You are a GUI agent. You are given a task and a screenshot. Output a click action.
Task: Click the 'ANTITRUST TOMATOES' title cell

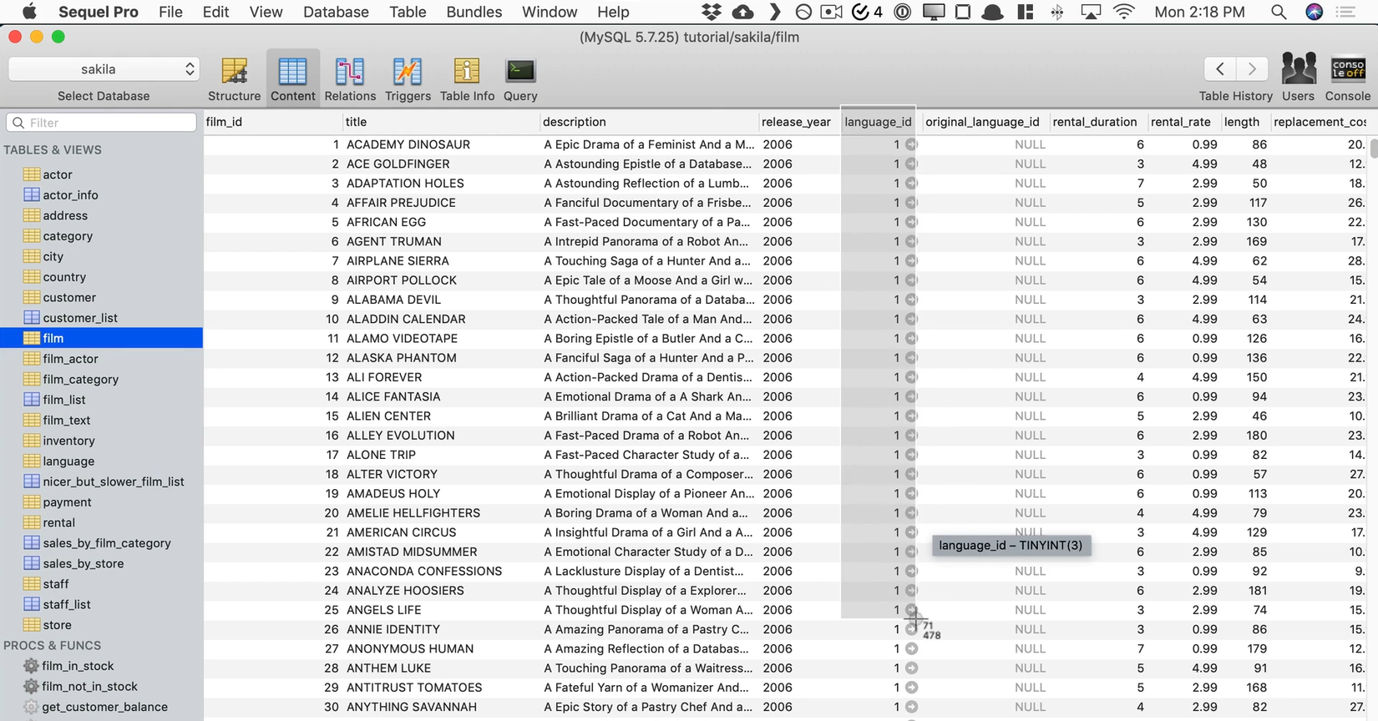(414, 688)
